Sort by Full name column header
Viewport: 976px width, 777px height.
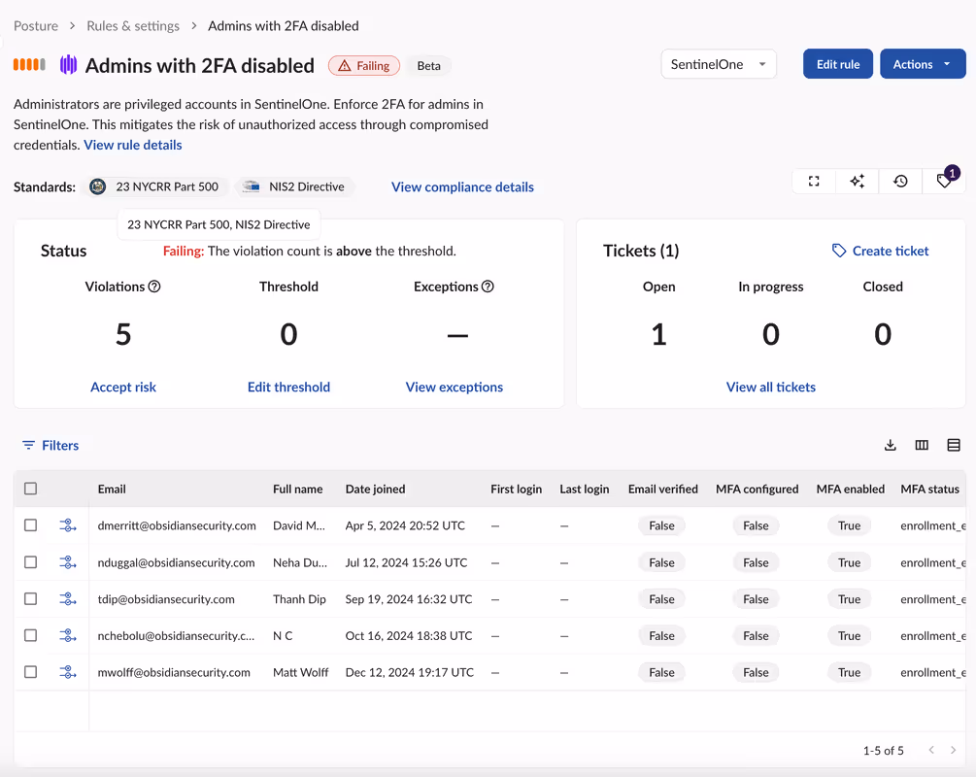pos(297,490)
